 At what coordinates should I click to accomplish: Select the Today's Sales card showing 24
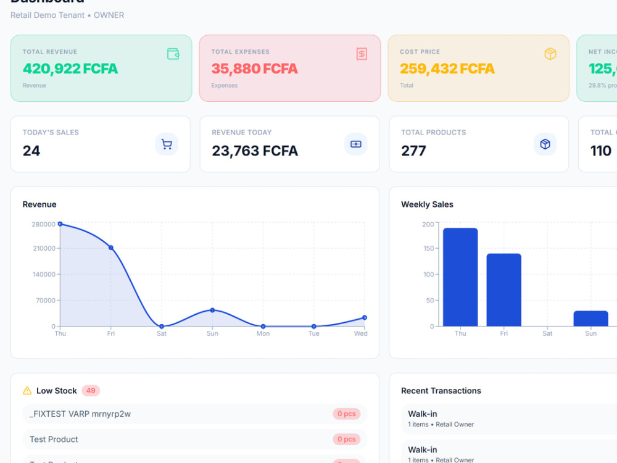(x=101, y=144)
